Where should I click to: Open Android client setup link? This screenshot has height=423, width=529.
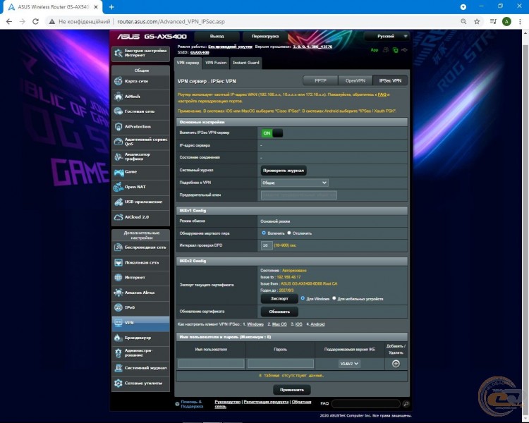(317, 324)
